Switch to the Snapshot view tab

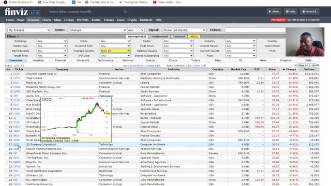pyautogui.click(x=285, y=60)
